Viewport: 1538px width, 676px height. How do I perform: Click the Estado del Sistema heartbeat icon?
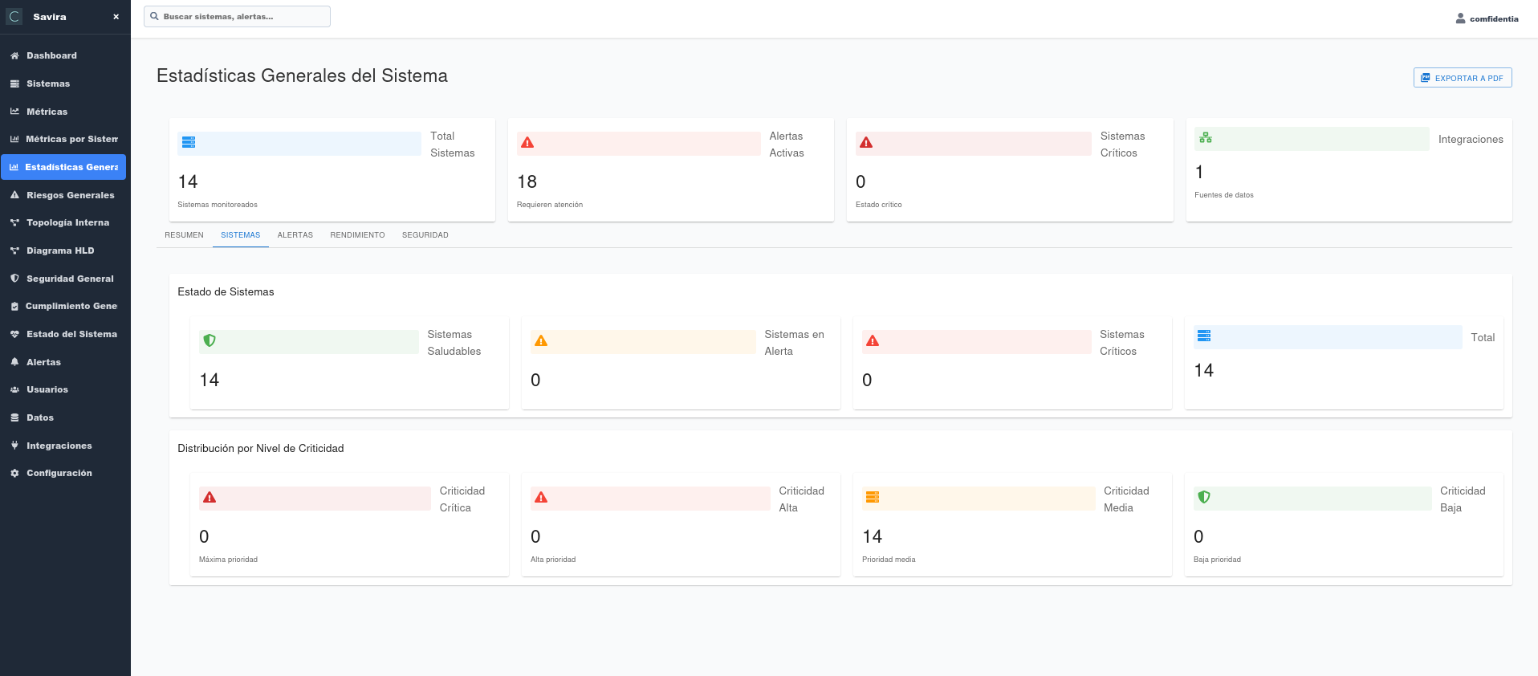(x=14, y=334)
